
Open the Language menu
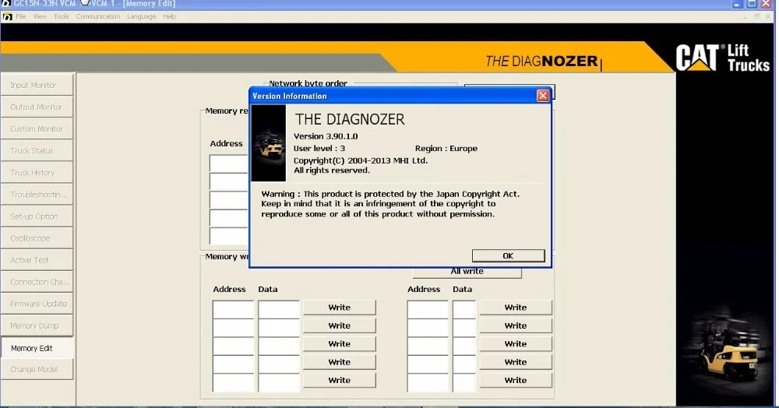(141, 16)
